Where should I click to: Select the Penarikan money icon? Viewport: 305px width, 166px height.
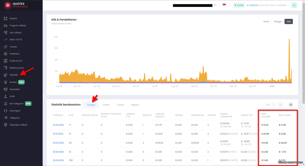pos(5,89)
